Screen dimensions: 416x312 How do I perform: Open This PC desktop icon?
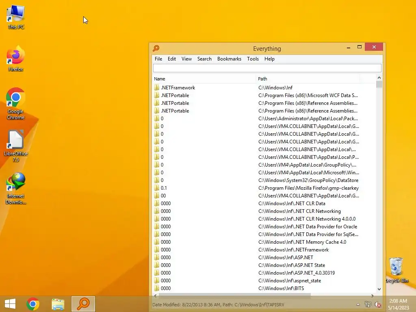point(16,17)
